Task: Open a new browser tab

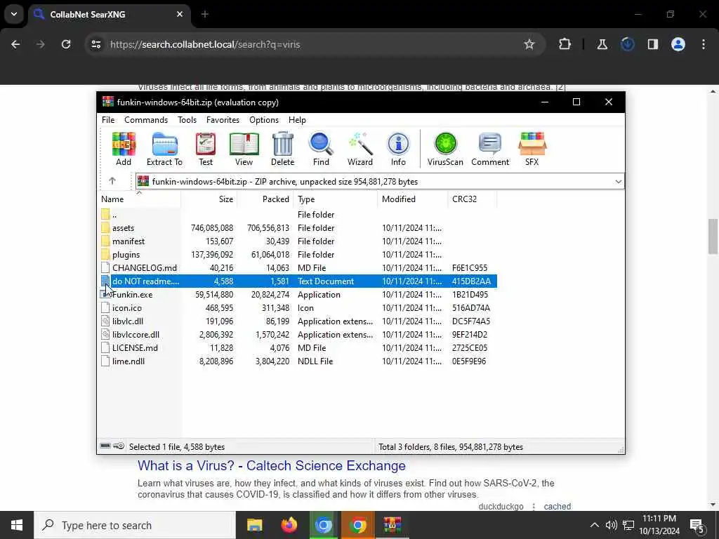Action: (204, 14)
